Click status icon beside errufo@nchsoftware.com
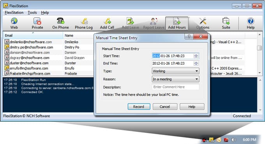 pos(7,68)
